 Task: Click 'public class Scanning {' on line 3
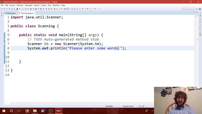[x=35, y=26]
